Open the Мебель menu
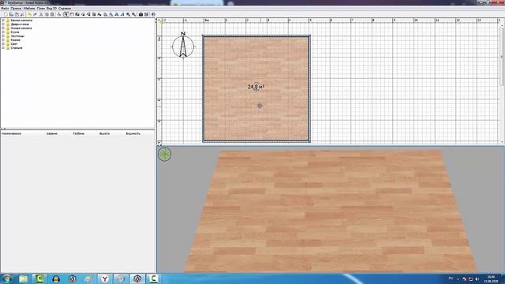Image resolution: width=505 pixels, height=284 pixels. click(x=29, y=9)
